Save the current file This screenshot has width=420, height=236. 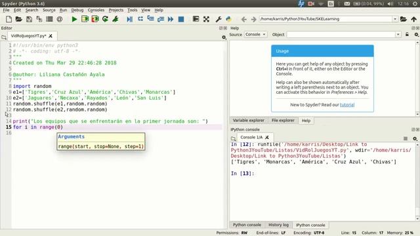point(29,19)
